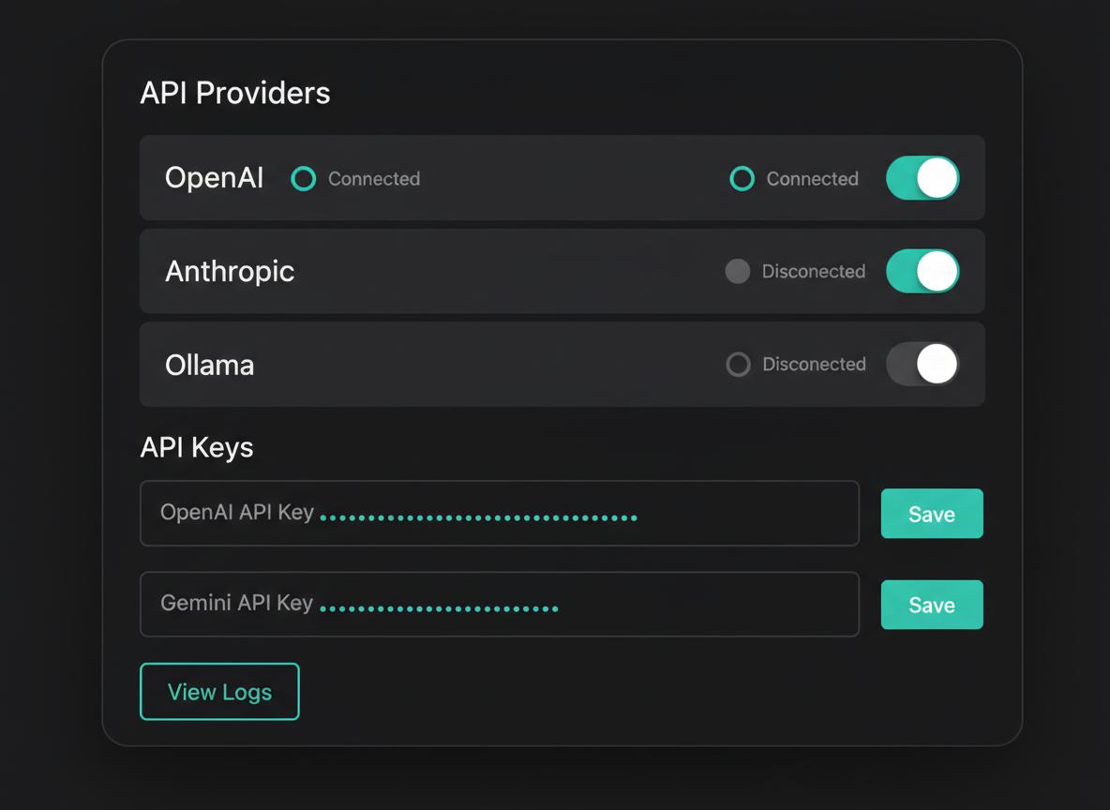The width and height of the screenshot is (1110, 810).
Task: Click Anthropic's Disconected status text
Action: pyautogui.click(x=814, y=271)
